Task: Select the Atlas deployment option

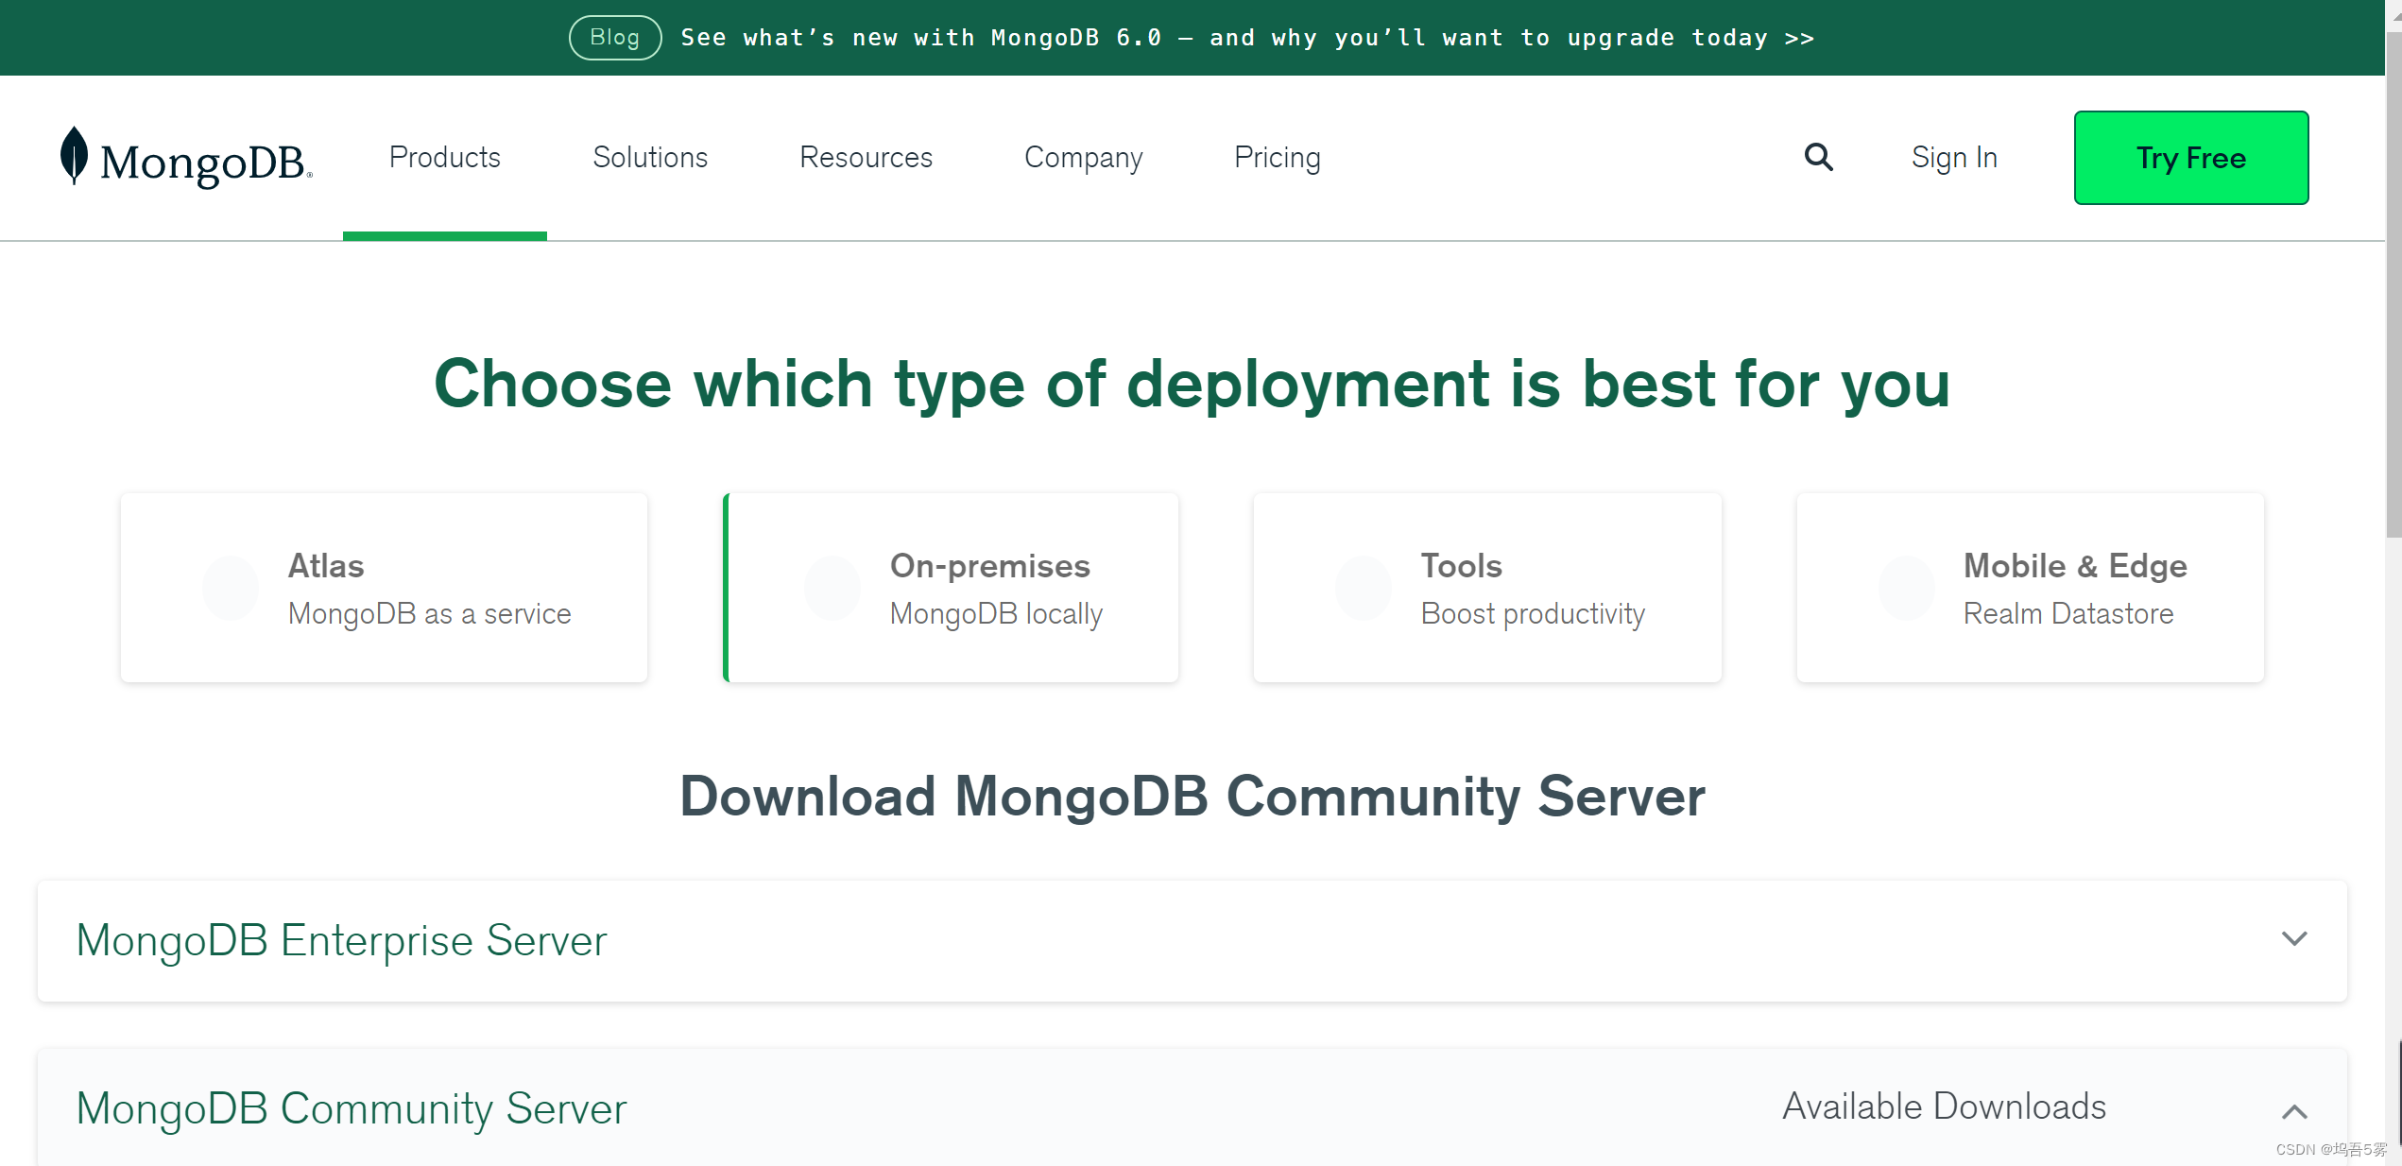Action: (x=383, y=587)
